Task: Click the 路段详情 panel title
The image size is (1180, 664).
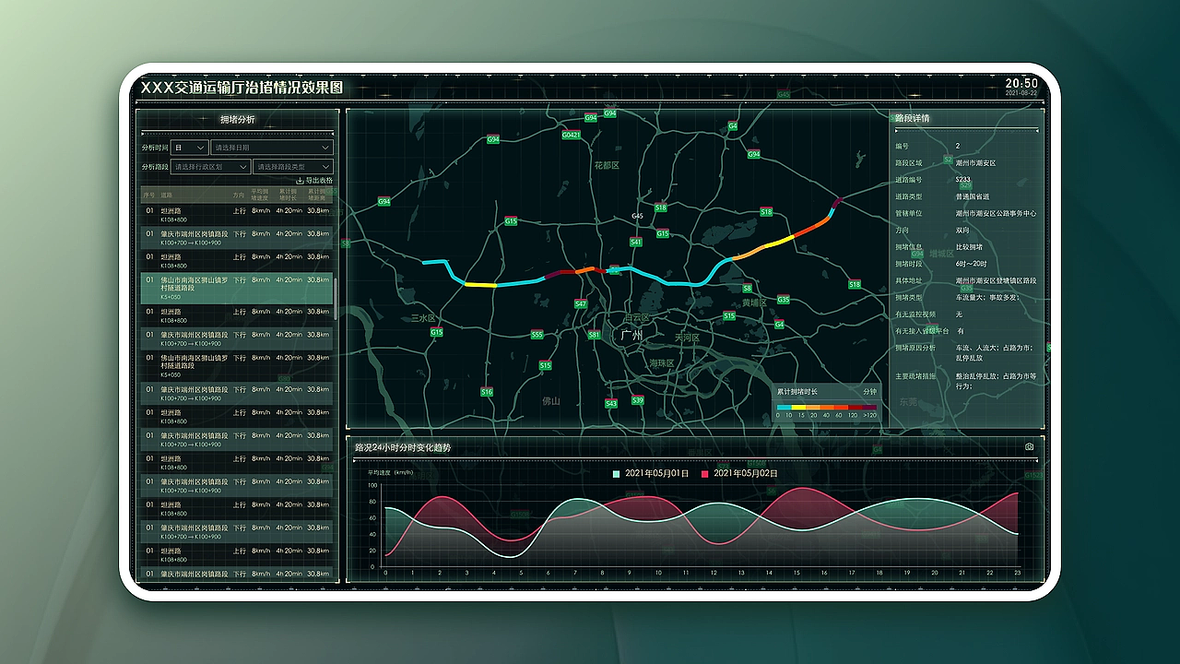Action: 913,118
